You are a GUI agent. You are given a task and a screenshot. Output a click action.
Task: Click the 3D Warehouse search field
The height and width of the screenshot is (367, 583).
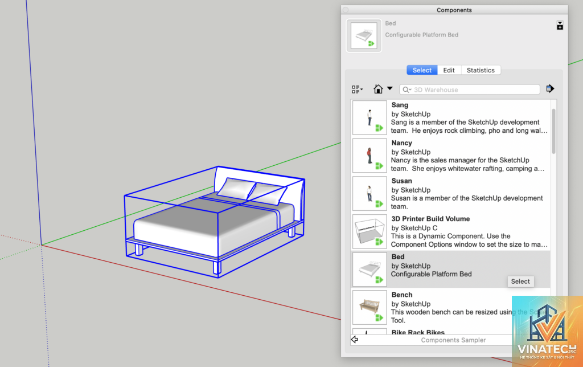click(470, 89)
